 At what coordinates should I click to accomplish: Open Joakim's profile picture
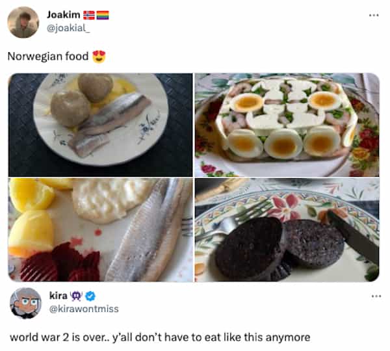(23, 22)
